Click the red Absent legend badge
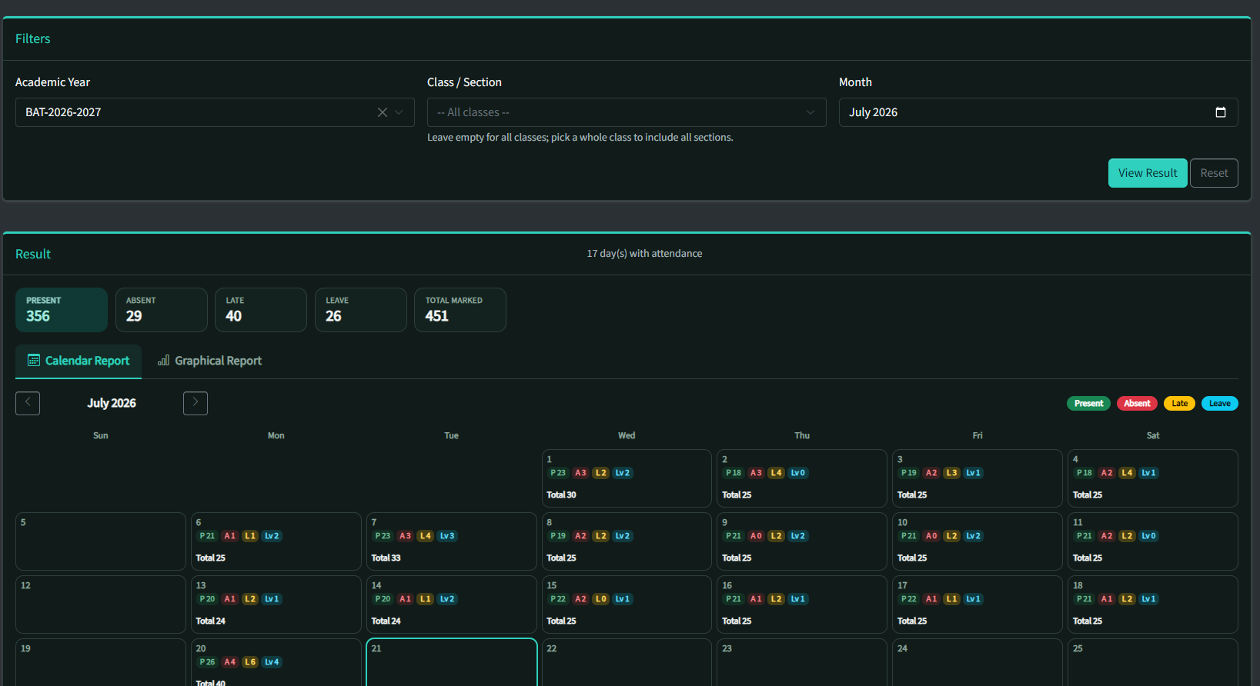Screen dimensions: 1260x686 [1137, 404]
